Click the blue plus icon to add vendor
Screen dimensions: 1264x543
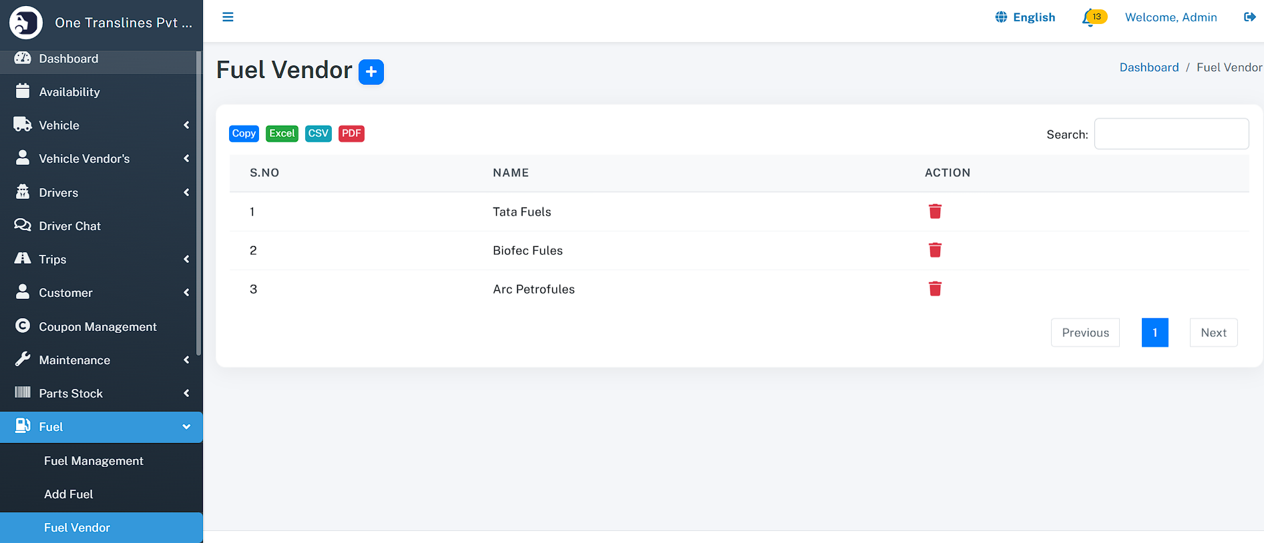[371, 72]
